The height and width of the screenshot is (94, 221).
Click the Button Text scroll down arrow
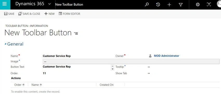click(113, 69)
